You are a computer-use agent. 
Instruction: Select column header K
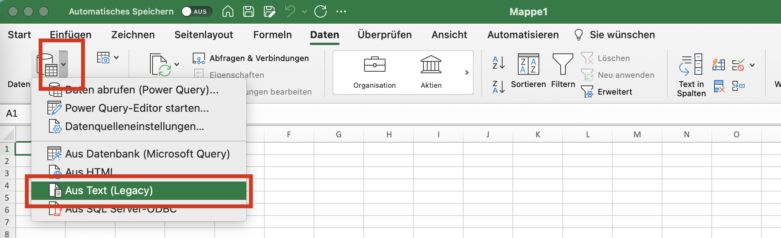(538, 135)
